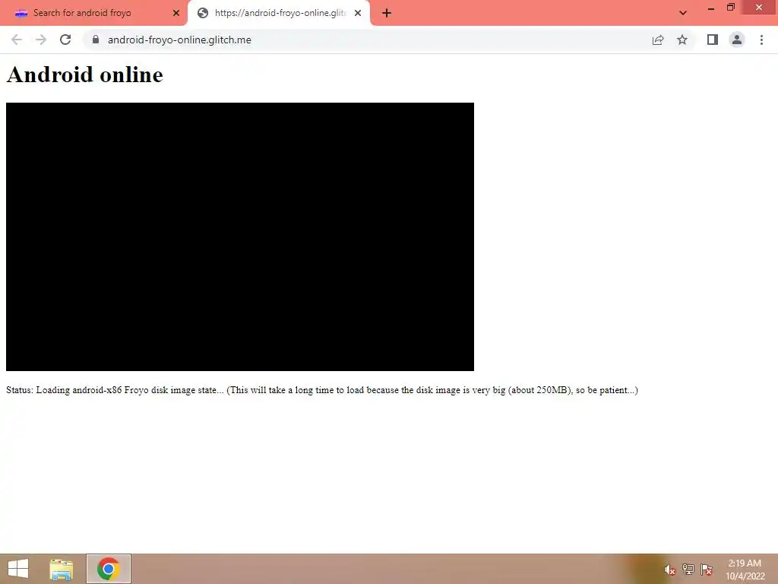The width and height of the screenshot is (778, 584).
Task: Restore down the Chrome window
Action: click(x=730, y=8)
